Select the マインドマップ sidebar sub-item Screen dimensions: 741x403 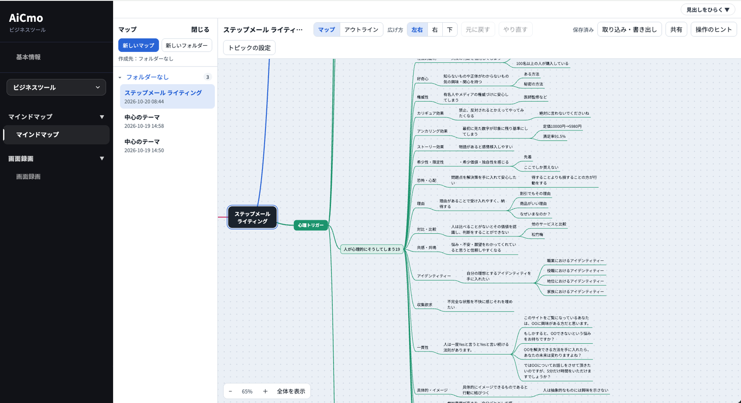tap(56, 135)
